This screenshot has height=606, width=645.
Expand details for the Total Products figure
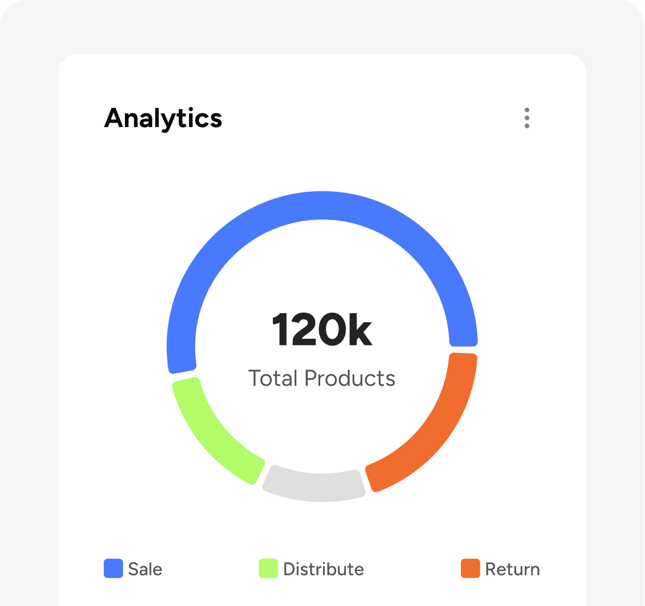(322, 329)
